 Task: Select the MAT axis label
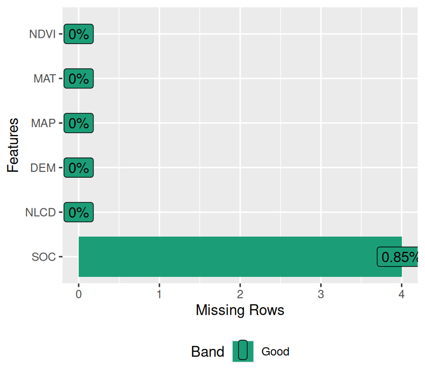pyautogui.click(x=44, y=79)
